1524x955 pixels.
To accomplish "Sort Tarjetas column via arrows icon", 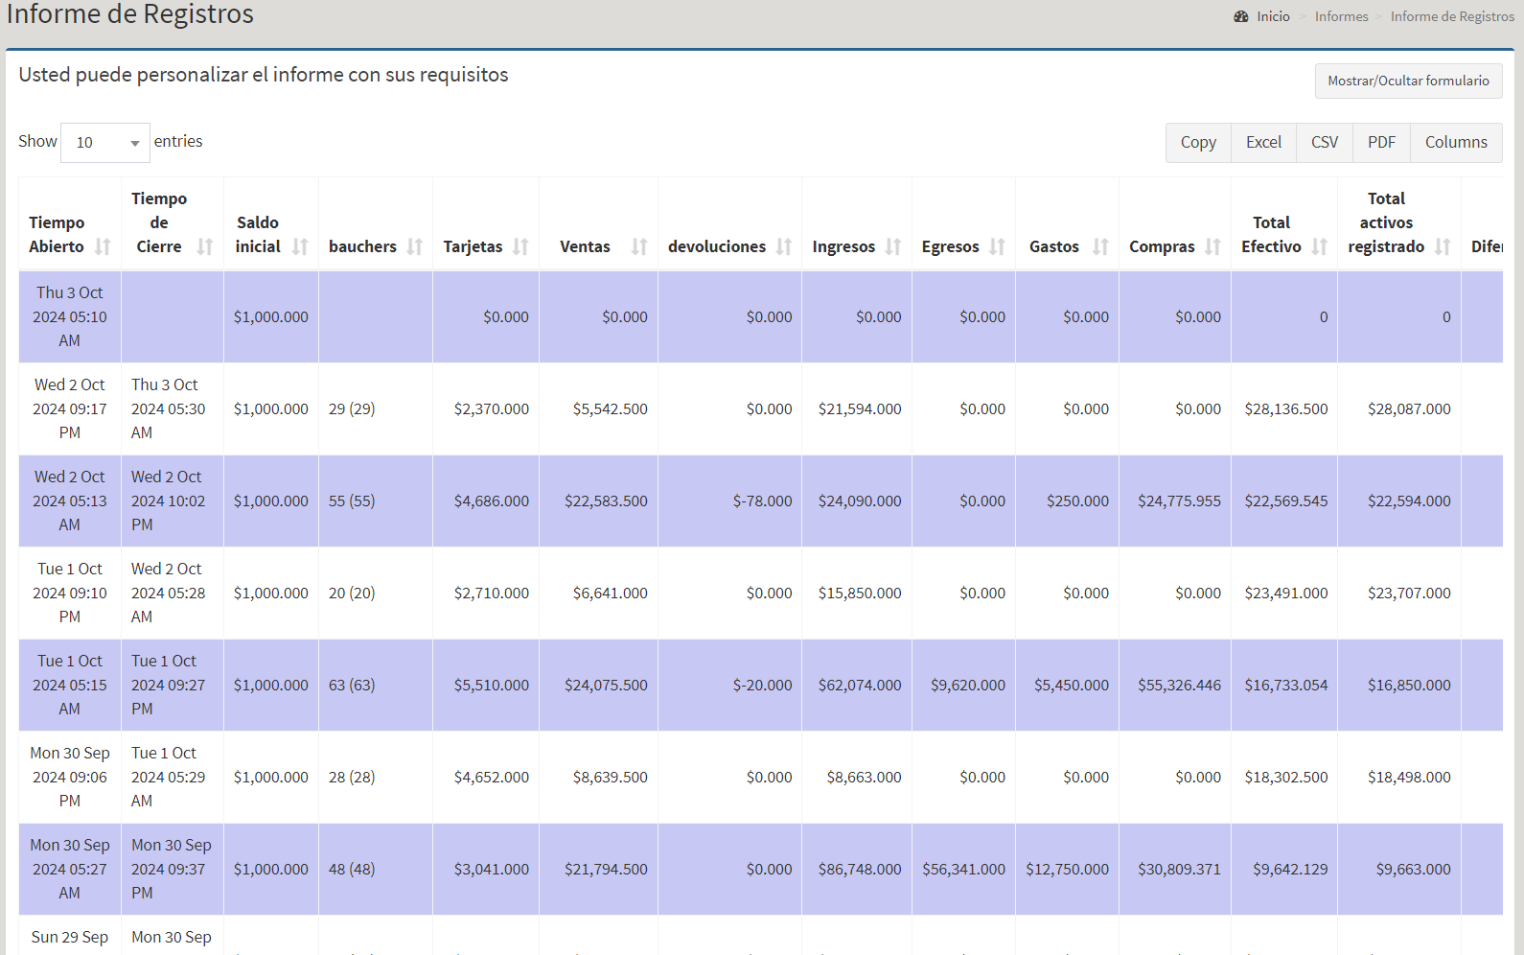I will (520, 246).
